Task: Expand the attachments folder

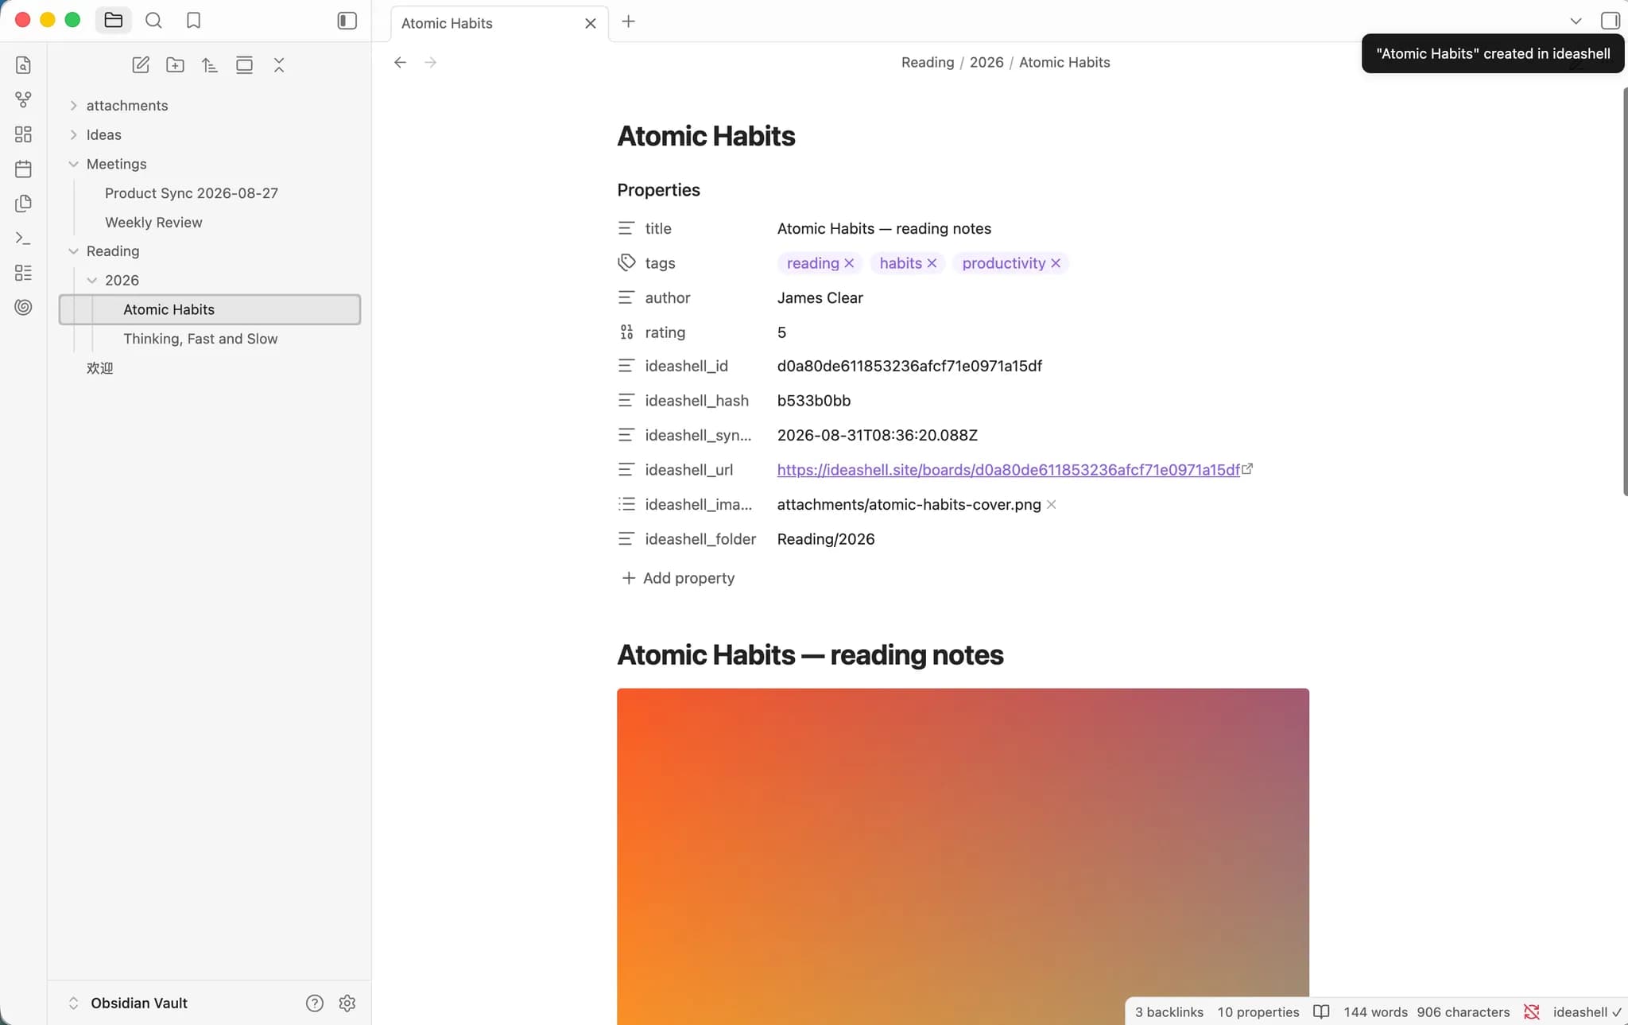Action: click(x=73, y=106)
